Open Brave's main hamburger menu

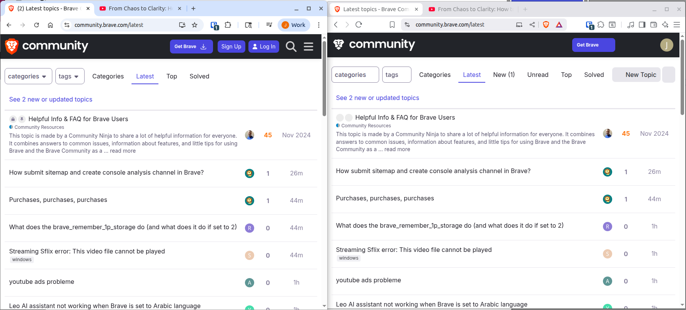coord(677,25)
